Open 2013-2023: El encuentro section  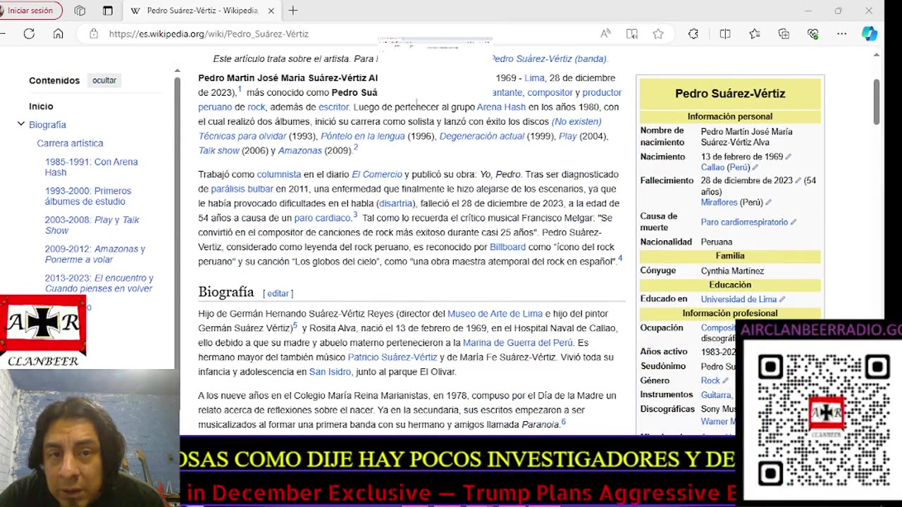(99, 283)
